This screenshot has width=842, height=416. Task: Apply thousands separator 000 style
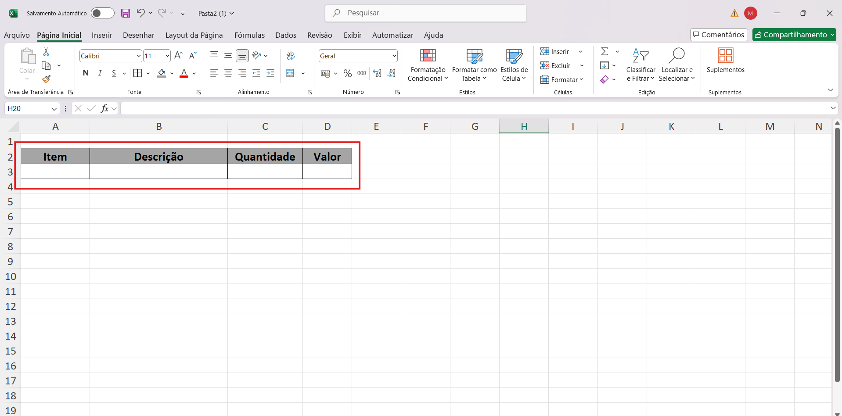tap(362, 73)
